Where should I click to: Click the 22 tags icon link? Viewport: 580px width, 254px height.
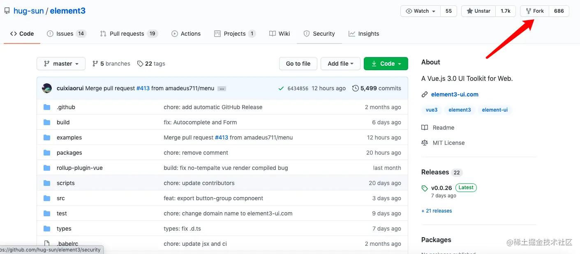tap(140, 64)
